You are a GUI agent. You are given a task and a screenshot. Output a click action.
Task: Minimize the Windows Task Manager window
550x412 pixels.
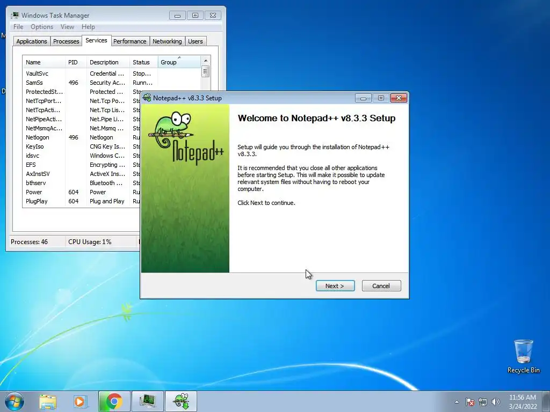click(177, 16)
